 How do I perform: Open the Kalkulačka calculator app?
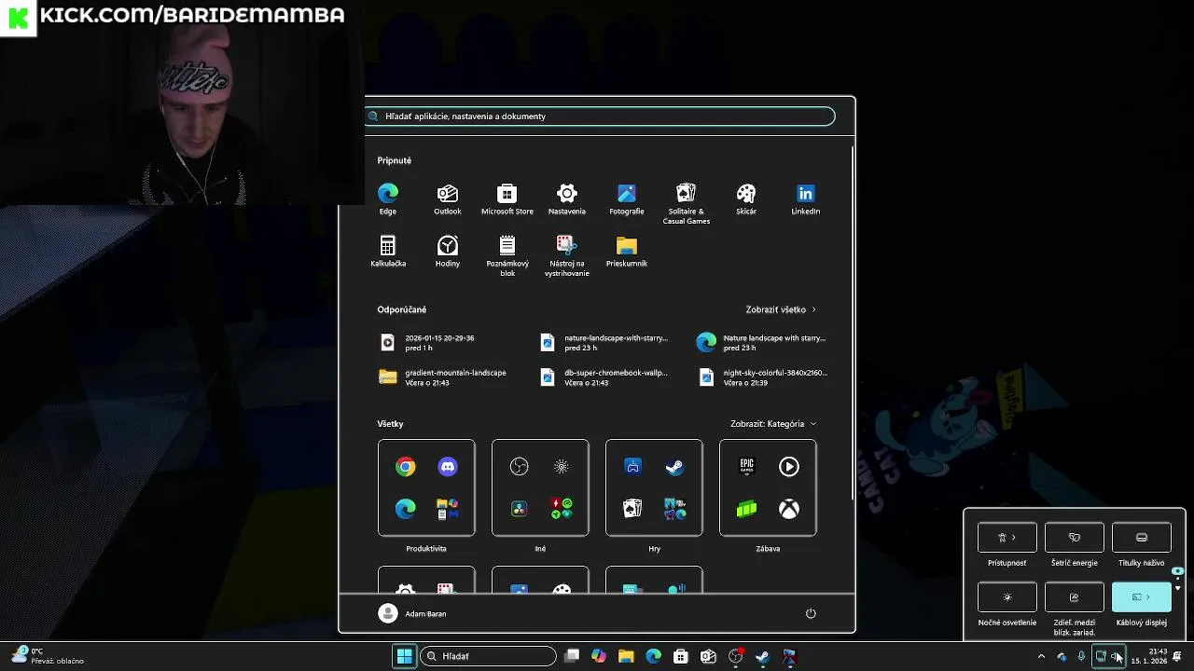click(x=388, y=251)
